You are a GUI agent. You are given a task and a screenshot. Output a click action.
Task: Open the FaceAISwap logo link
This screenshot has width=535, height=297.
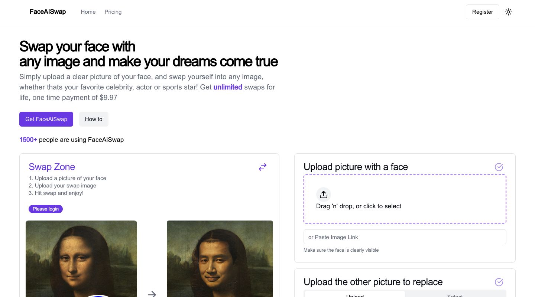click(x=48, y=12)
